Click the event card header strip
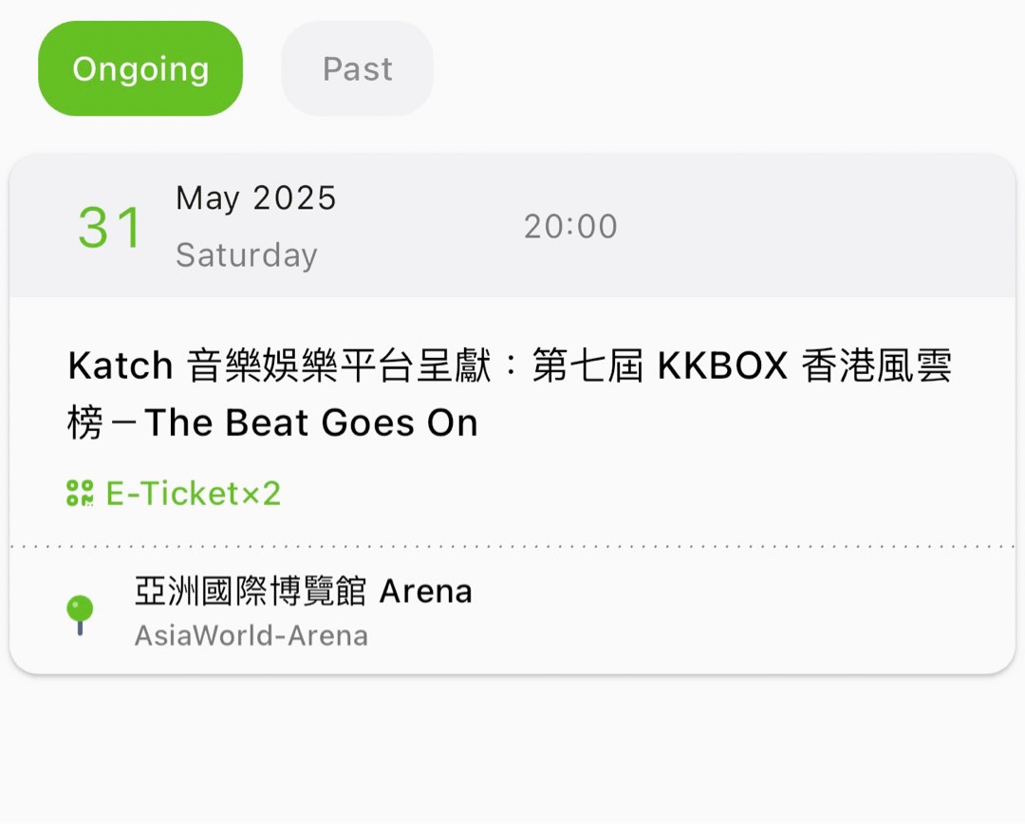This screenshot has width=1025, height=824. pyautogui.click(x=512, y=226)
